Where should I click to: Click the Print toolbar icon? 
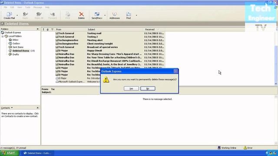[68, 16]
